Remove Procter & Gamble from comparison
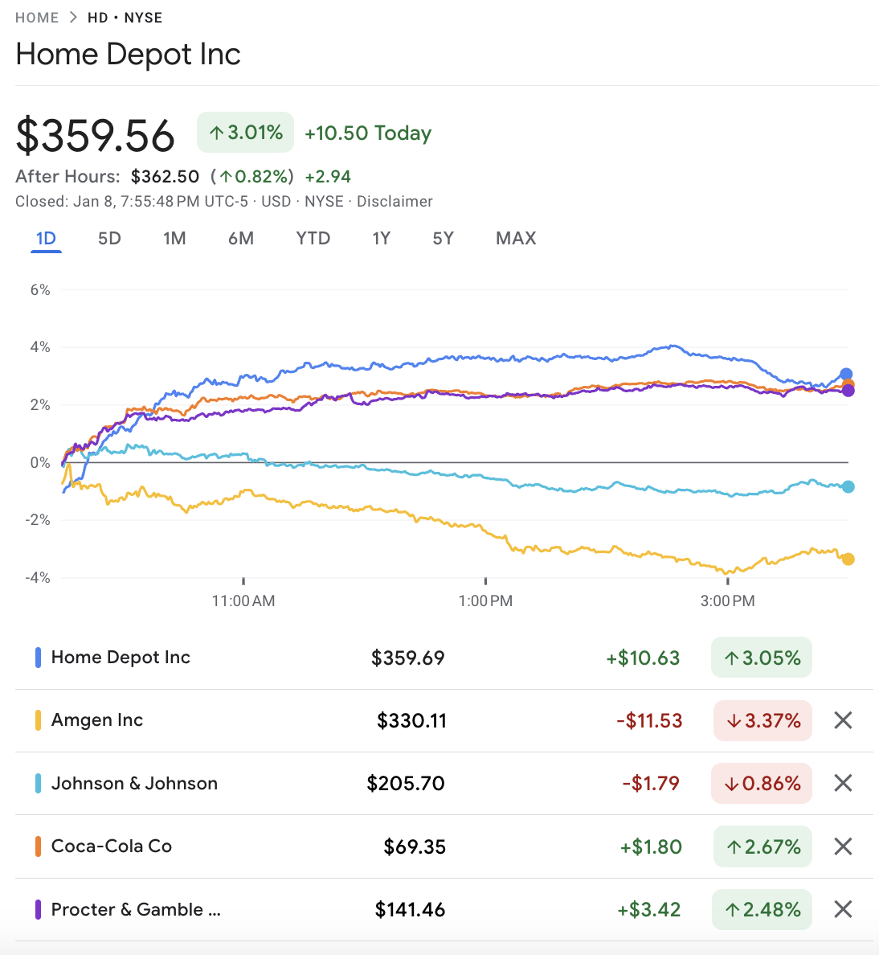The width and height of the screenshot is (879, 955). pos(842,909)
